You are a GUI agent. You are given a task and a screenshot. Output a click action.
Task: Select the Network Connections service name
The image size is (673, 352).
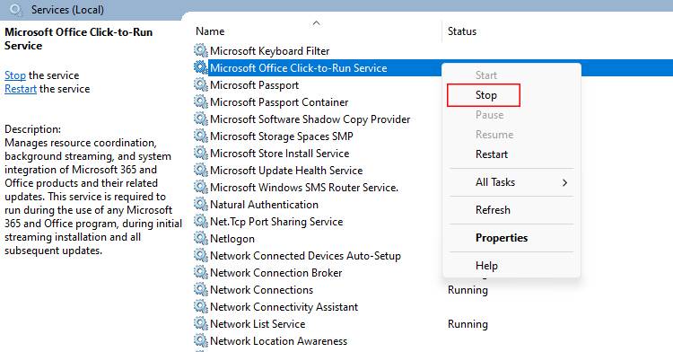[261, 290]
